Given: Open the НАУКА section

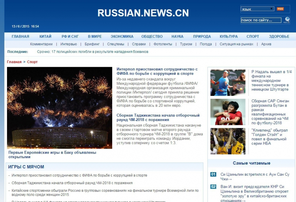Looking at the screenshot, I should 177,37.
